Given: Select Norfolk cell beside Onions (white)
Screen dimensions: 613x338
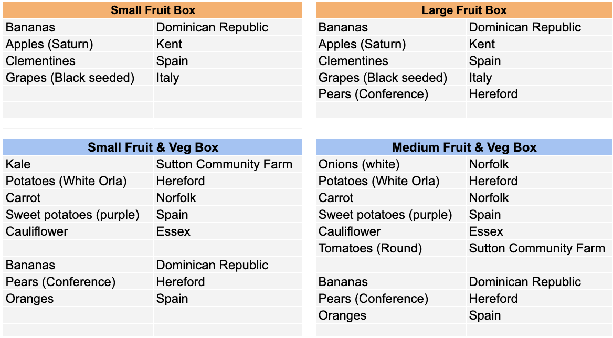Looking at the screenshot, I should [x=539, y=164].
